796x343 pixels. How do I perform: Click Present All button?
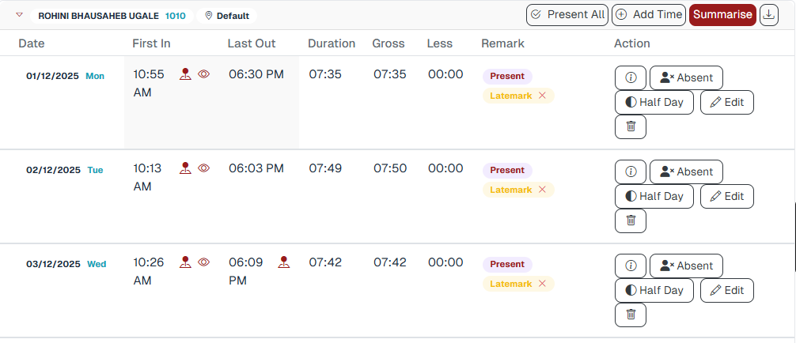coord(567,14)
